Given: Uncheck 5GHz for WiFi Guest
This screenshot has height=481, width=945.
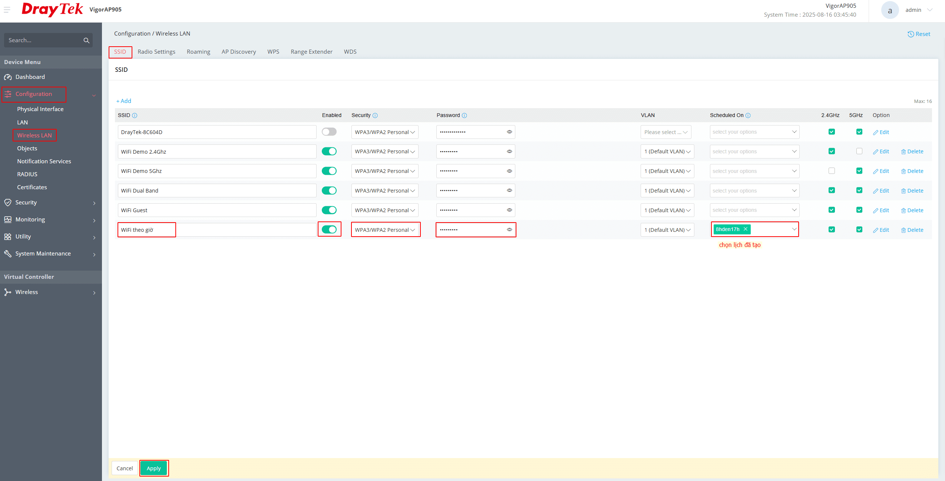Looking at the screenshot, I should [x=859, y=210].
